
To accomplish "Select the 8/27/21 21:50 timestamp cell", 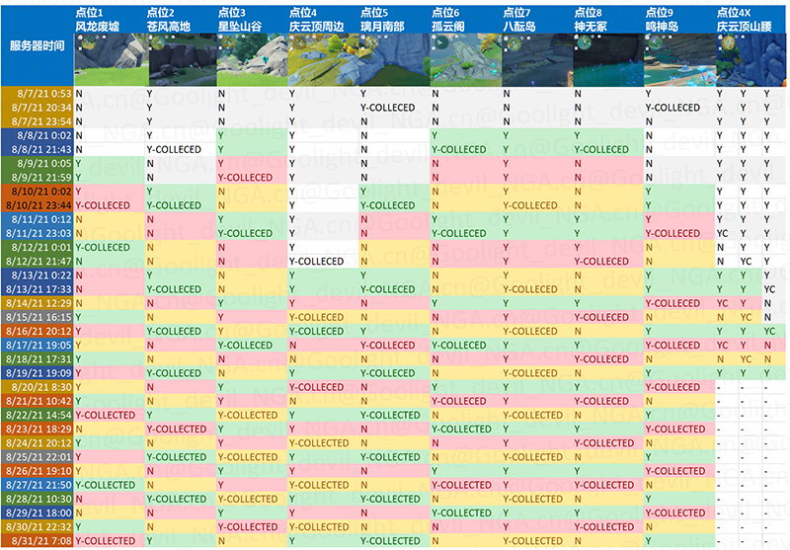I will pos(38,485).
